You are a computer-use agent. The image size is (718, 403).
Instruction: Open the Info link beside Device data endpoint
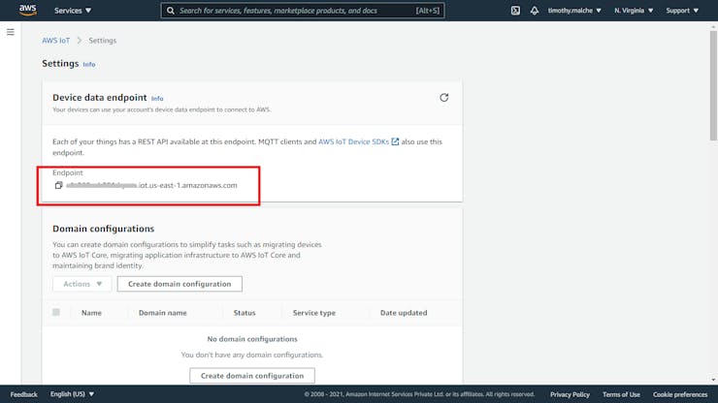(157, 99)
